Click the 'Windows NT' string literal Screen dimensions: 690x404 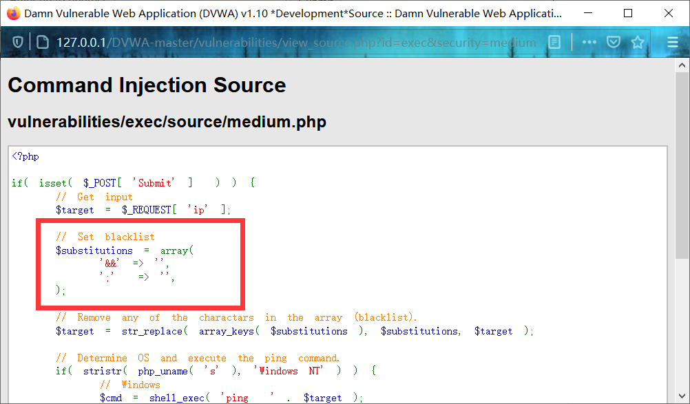pos(289,371)
